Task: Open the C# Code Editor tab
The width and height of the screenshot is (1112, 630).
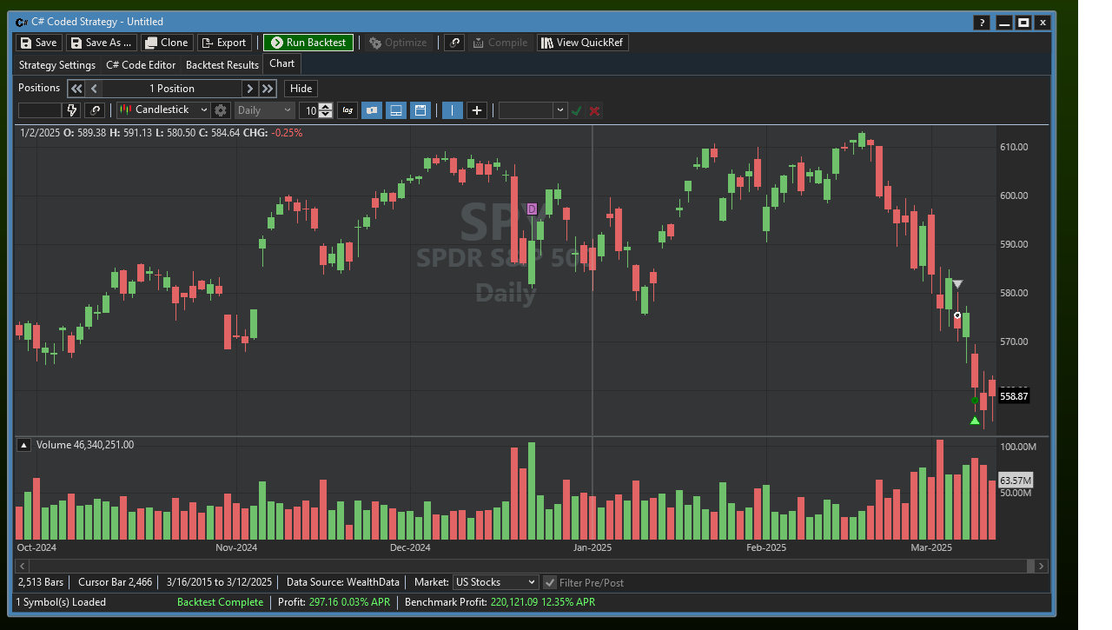Action: tap(141, 65)
